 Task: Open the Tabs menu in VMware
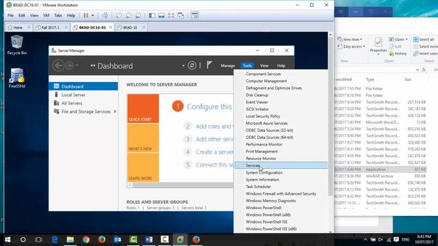pyautogui.click(x=58, y=15)
